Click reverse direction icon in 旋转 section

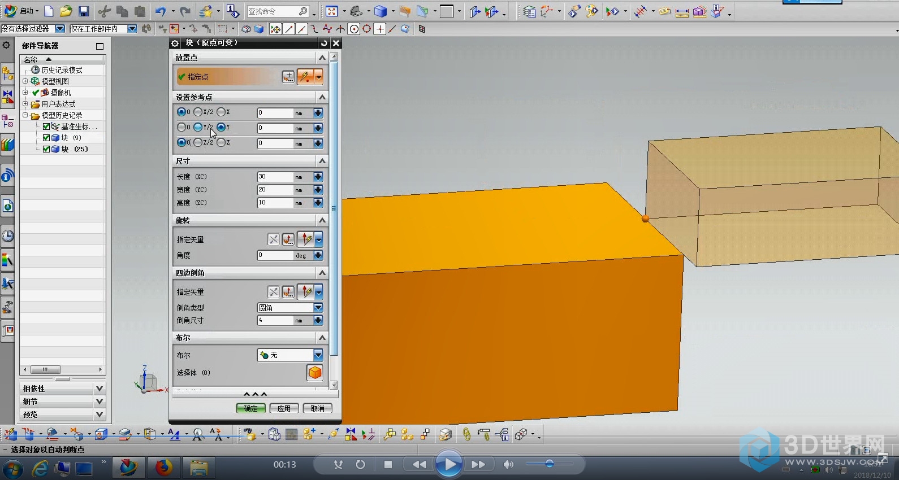click(x=274, y=239)
